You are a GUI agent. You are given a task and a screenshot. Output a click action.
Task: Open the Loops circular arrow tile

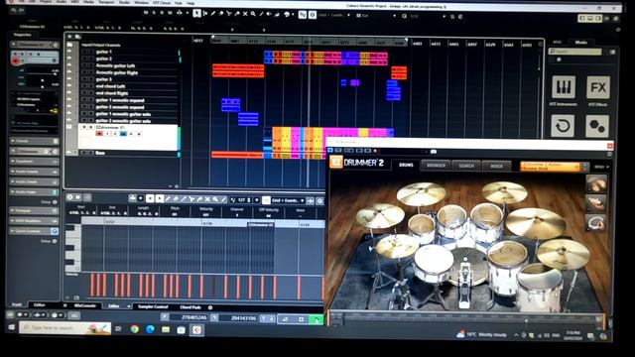(x=563, y=126)
